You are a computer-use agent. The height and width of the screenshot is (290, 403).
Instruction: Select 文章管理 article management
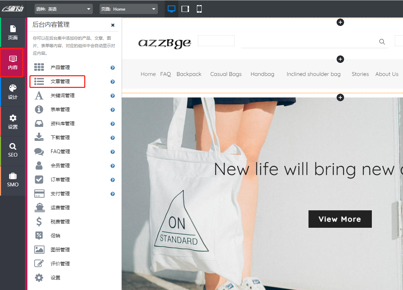point(60,81)
